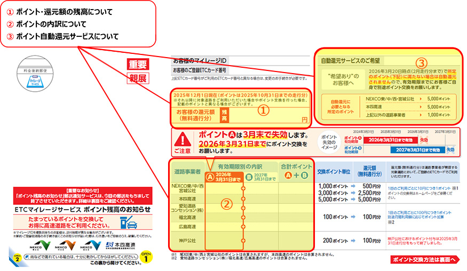
Task: Click the 500円分 value
Action: [371, 186]
